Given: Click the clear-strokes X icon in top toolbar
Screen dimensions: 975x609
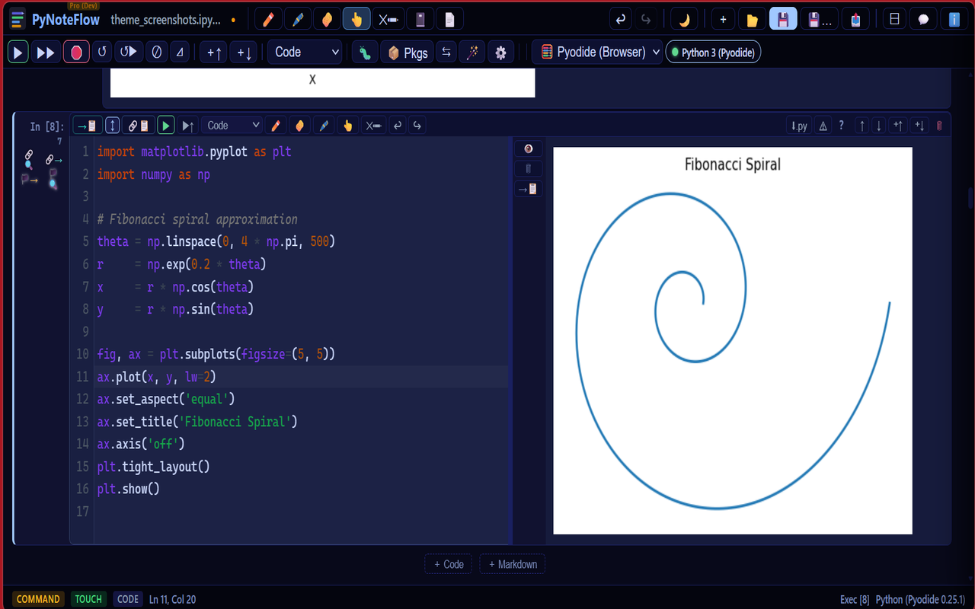Looking at the screenshot, I should click(388, 19).
